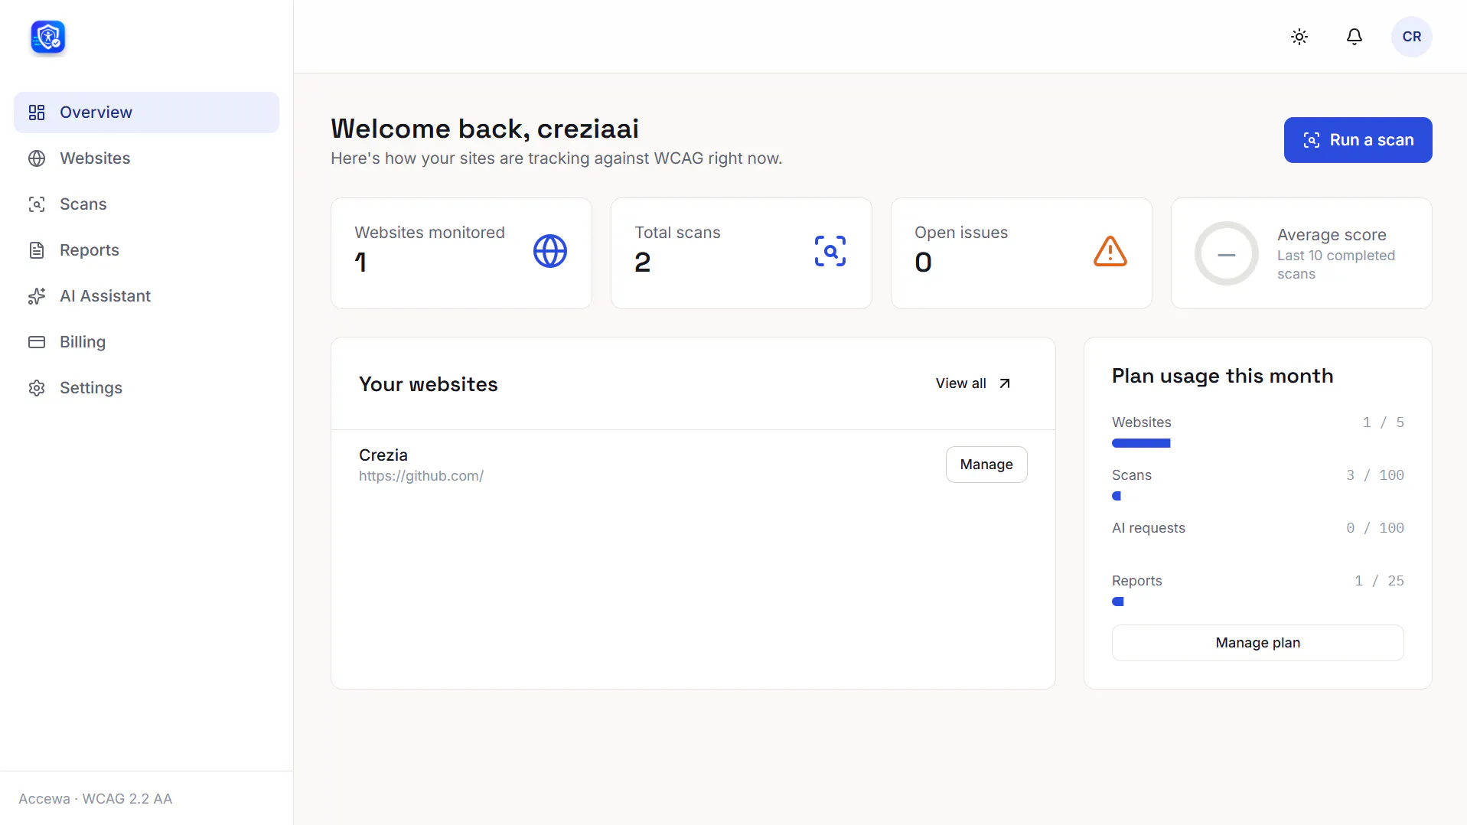Click the '1 / 5' websites usage count
The width and height of the screenshot is (1467, 825).
tap(1383, 422)
